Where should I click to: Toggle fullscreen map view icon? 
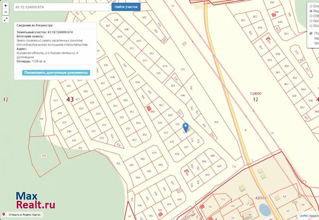coord(6,19)
